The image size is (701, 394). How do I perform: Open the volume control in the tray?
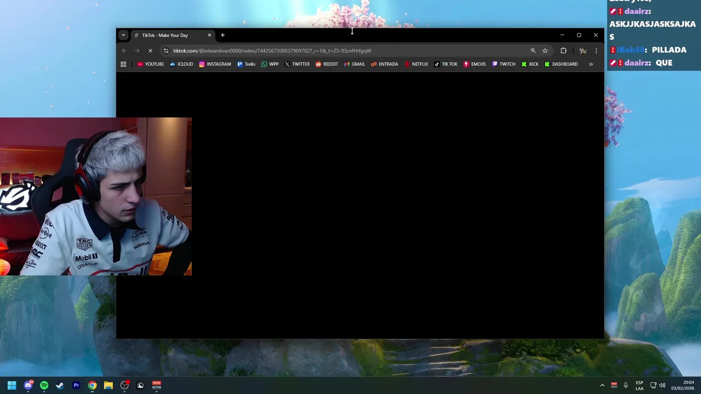(662, 385)
